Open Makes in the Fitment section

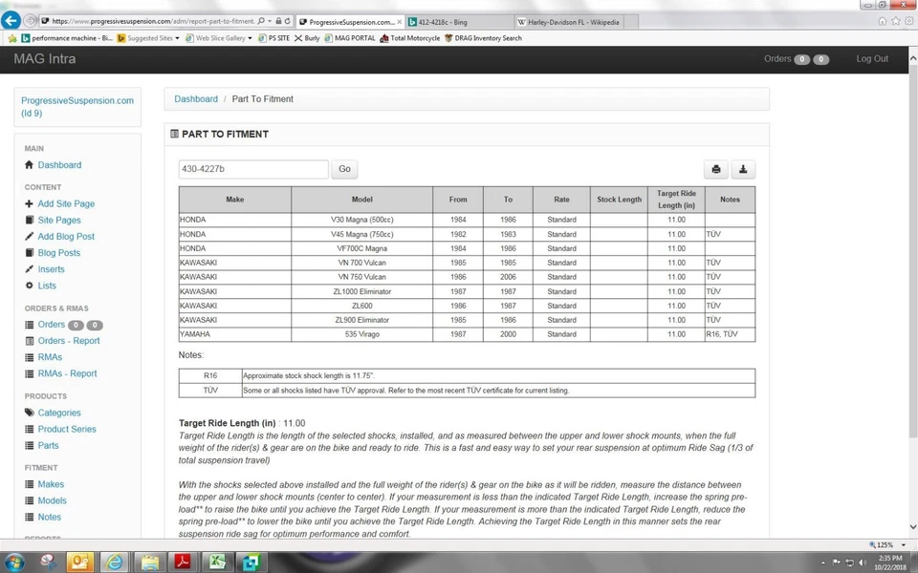[51, 484]
